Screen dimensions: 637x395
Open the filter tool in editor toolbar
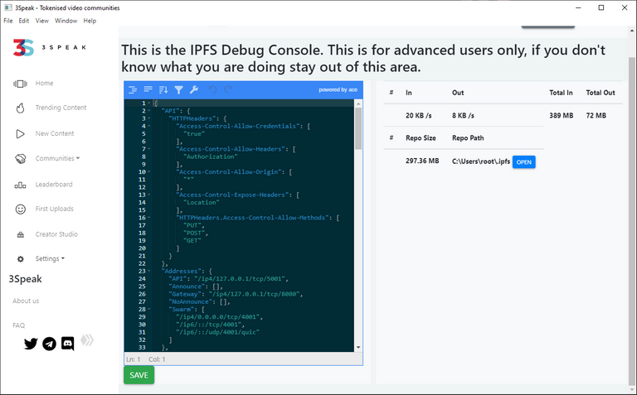(x=179, y=90)
